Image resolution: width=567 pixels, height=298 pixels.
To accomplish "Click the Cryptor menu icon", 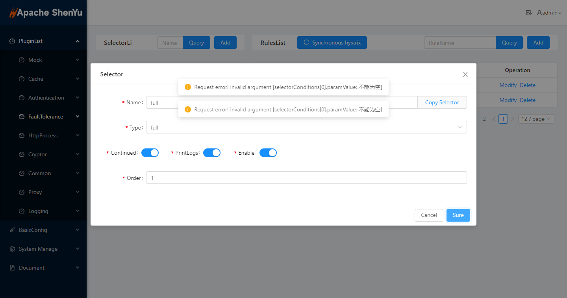I will click(x=22, y=154).
